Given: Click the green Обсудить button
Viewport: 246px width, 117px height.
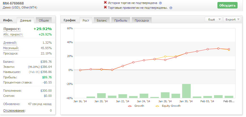Looking at the screenshot, I should [227, 5].
